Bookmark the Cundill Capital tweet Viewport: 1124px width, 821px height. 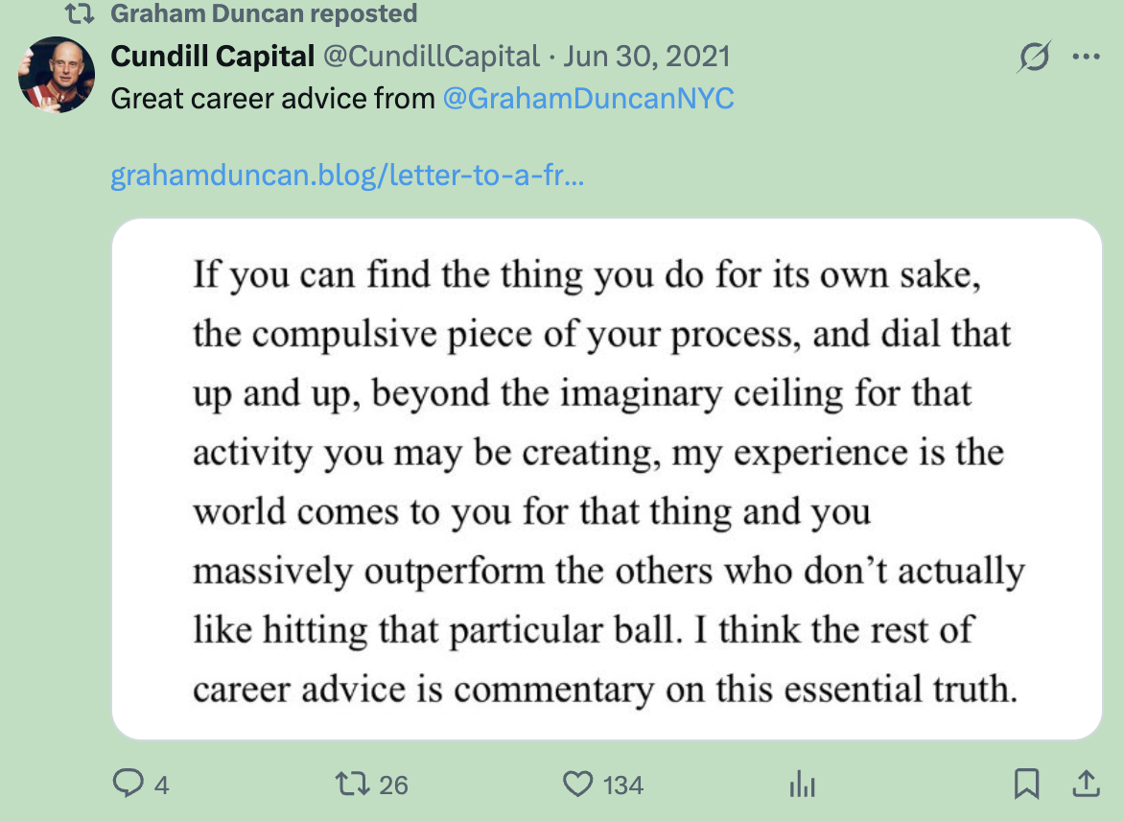point(1026,786)
